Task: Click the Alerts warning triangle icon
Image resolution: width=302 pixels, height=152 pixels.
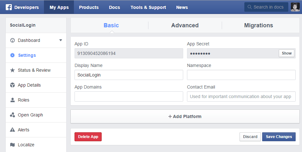Action: coord(12,130)
